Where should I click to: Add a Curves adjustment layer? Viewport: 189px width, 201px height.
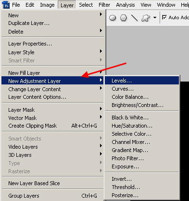point(142,89)
